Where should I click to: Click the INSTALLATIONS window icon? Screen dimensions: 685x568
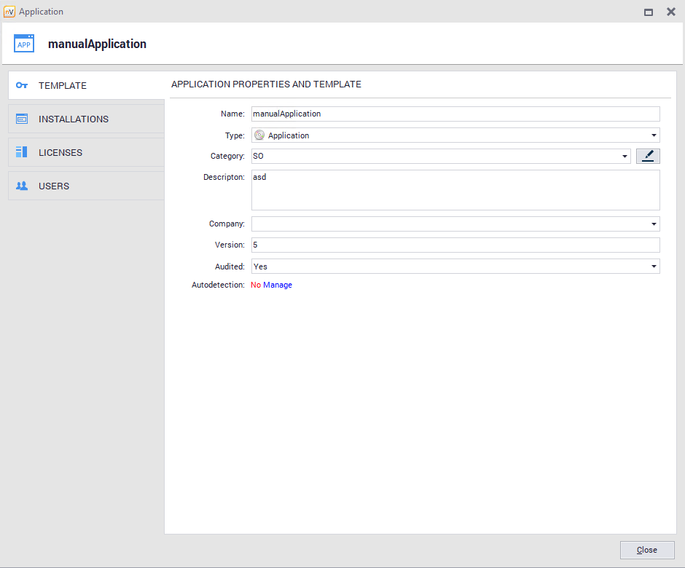[22, 119]
